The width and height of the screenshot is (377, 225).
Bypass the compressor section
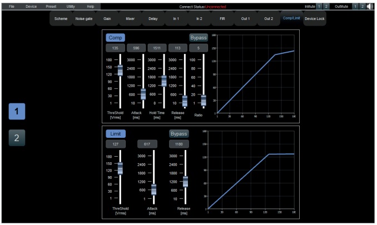[198, 38]
